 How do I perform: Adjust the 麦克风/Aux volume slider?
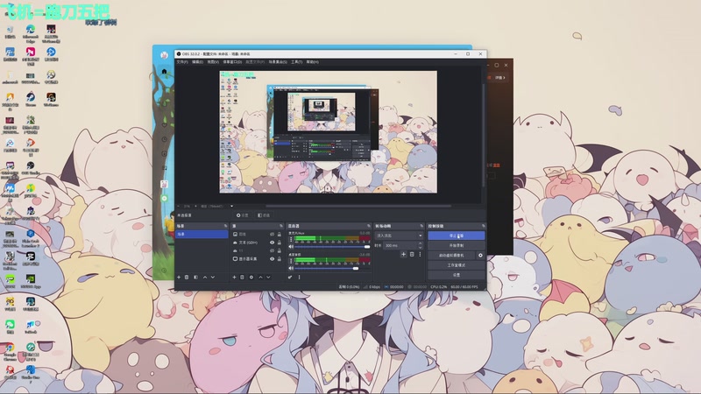click(332, 247)
